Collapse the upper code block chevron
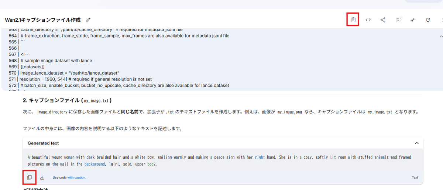 point(441,36)
